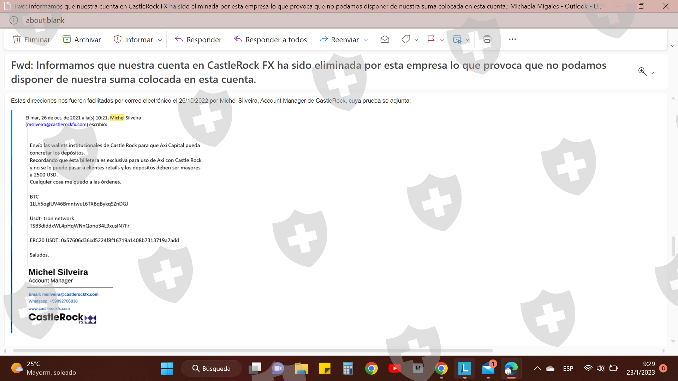Open Windows Start menu

point(167,369)
